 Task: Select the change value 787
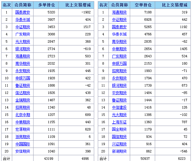click(184, 122)
